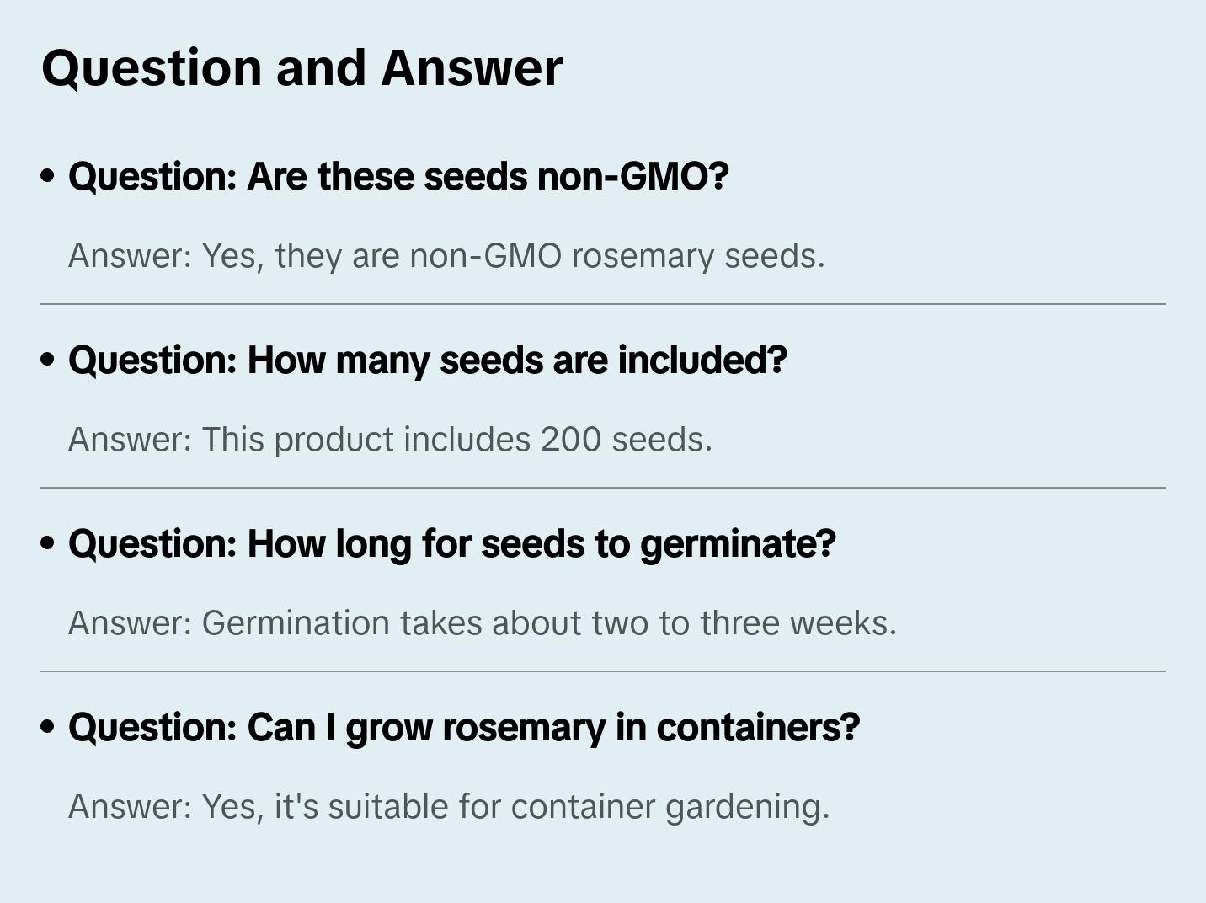
Task: Click the "How many seeds are included?" question
Action: point(427,361)
